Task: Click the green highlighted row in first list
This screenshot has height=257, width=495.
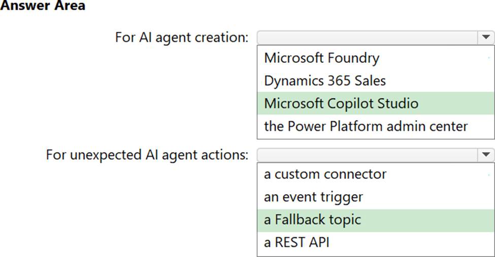Action: [376, 103]
